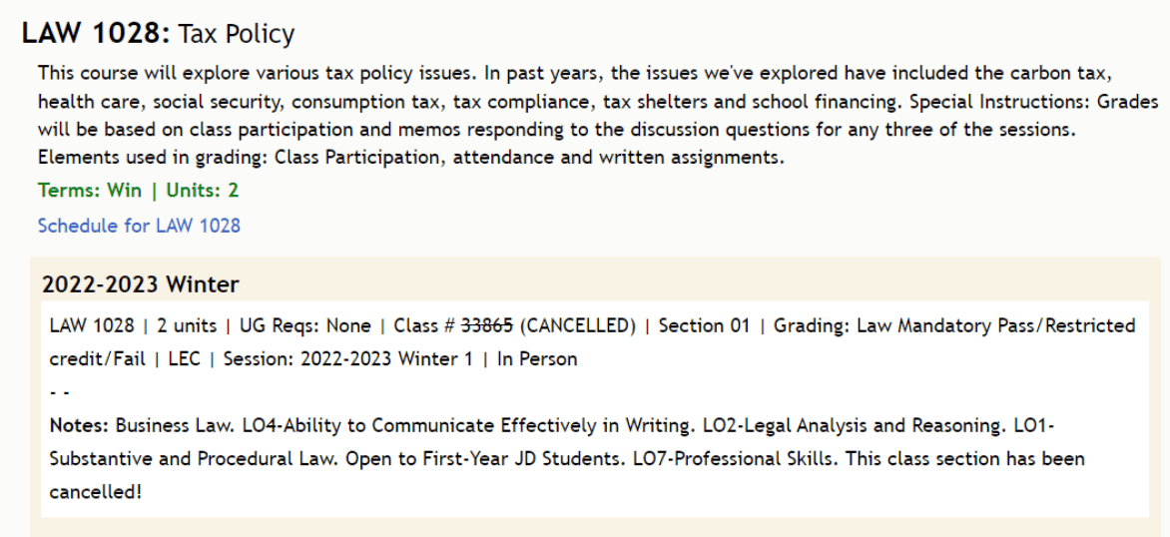Select the LEC component label
This screenshot has height=537, width=1170.
click(x=184, y=359)
